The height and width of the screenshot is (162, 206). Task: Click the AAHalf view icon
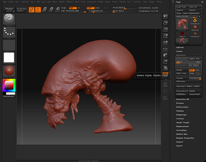click(165, 36)
